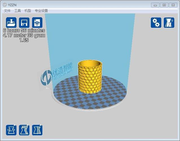Open the 工具 menu
The width and height of the screenshot is (180, 141).
coord(17,11)
